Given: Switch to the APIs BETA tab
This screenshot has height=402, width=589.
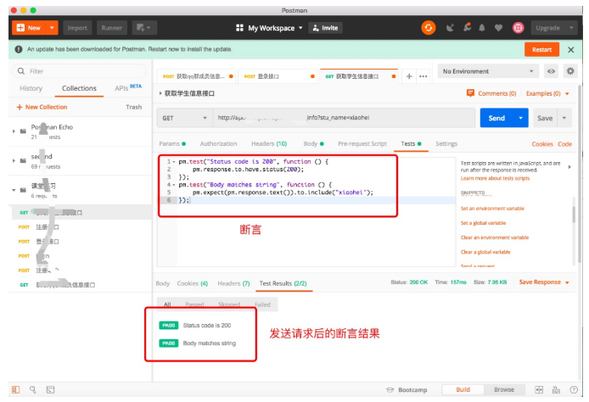Looking at the screenshot, I should point(128,88).
